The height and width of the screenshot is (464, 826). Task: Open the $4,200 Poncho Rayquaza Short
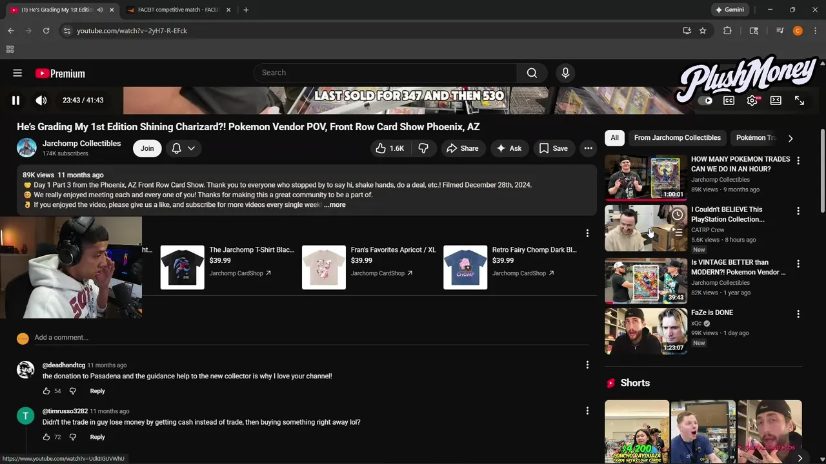point(637,432)
